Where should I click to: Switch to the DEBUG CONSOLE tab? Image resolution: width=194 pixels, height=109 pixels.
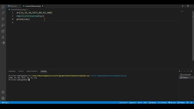click(x=32, y=71)
